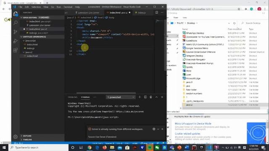Sort files by Date modified column
Viewport: 269px width, 151px height.
(x=235, y=29)
